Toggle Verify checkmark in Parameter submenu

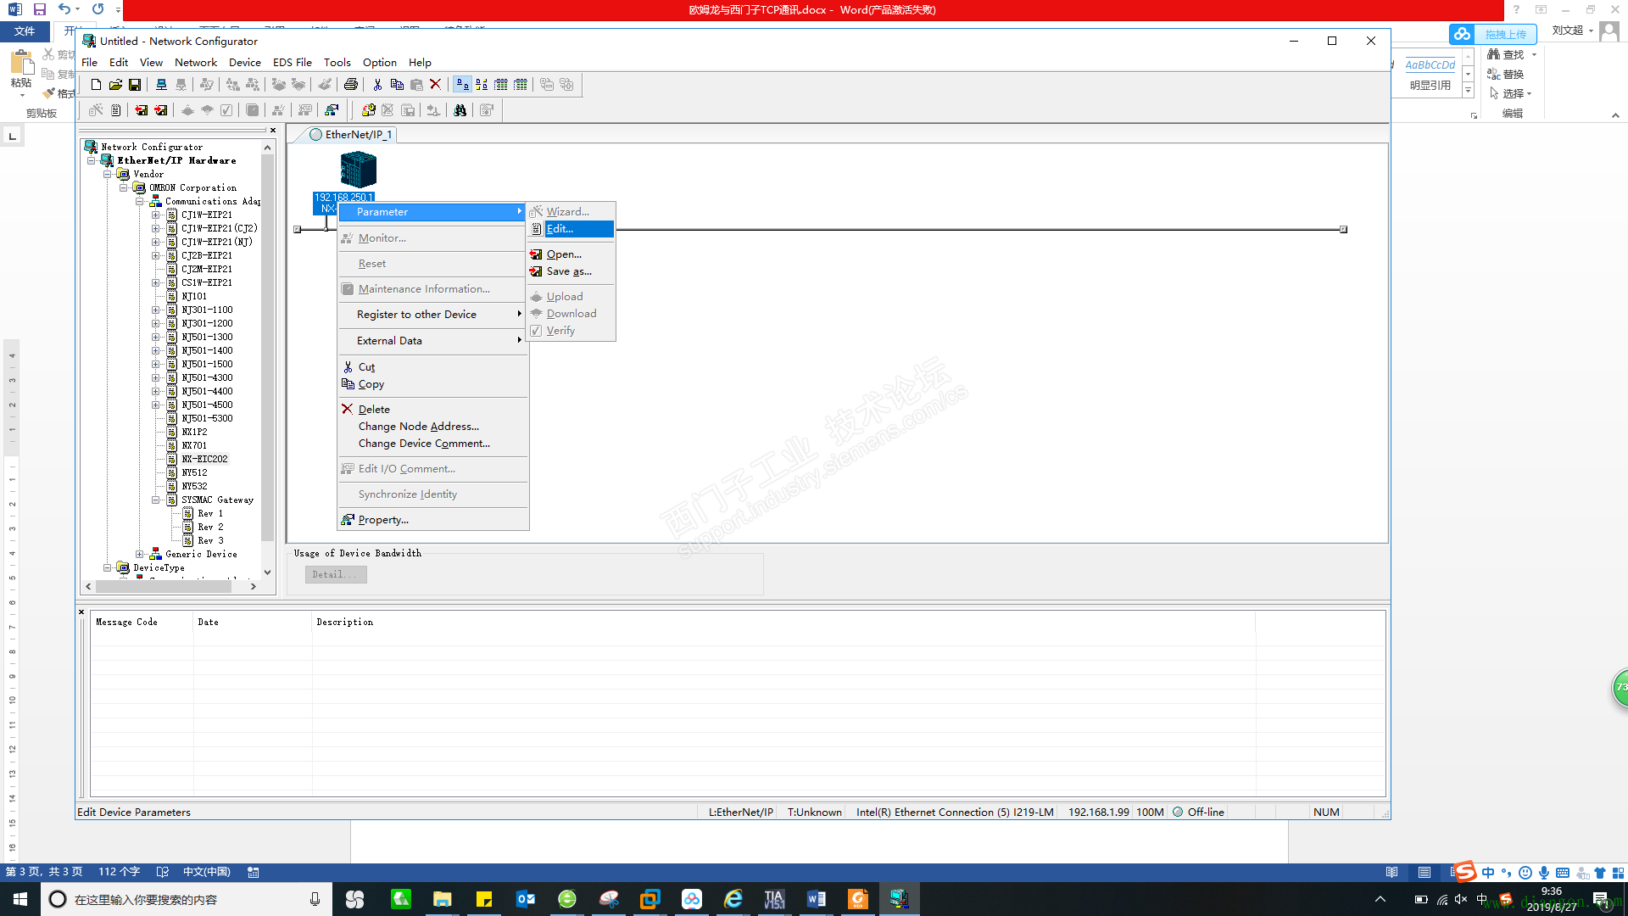click(x=559, y=330)
